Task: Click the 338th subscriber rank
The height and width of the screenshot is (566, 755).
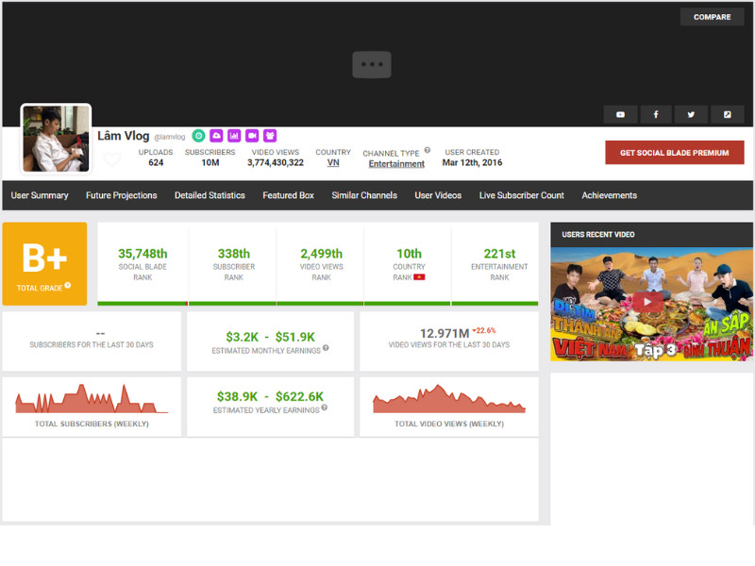Action: tap(233, 253)
